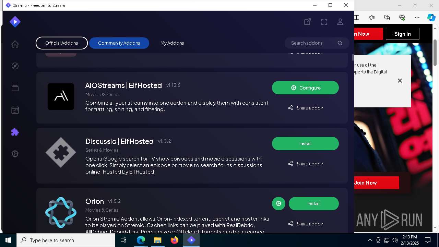Open the Settings gear in sidebar

[15, 154]
